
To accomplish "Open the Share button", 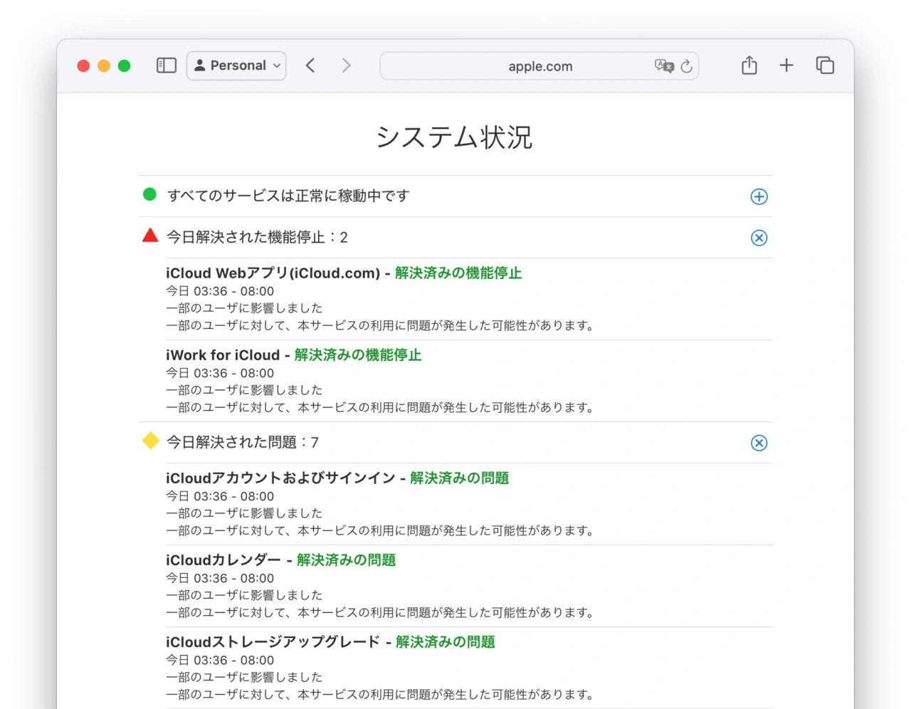I will click(x=749, y=65).
